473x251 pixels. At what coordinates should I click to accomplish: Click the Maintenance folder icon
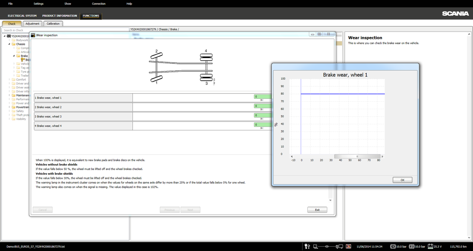pyautogui.click(x=14, y=95)
